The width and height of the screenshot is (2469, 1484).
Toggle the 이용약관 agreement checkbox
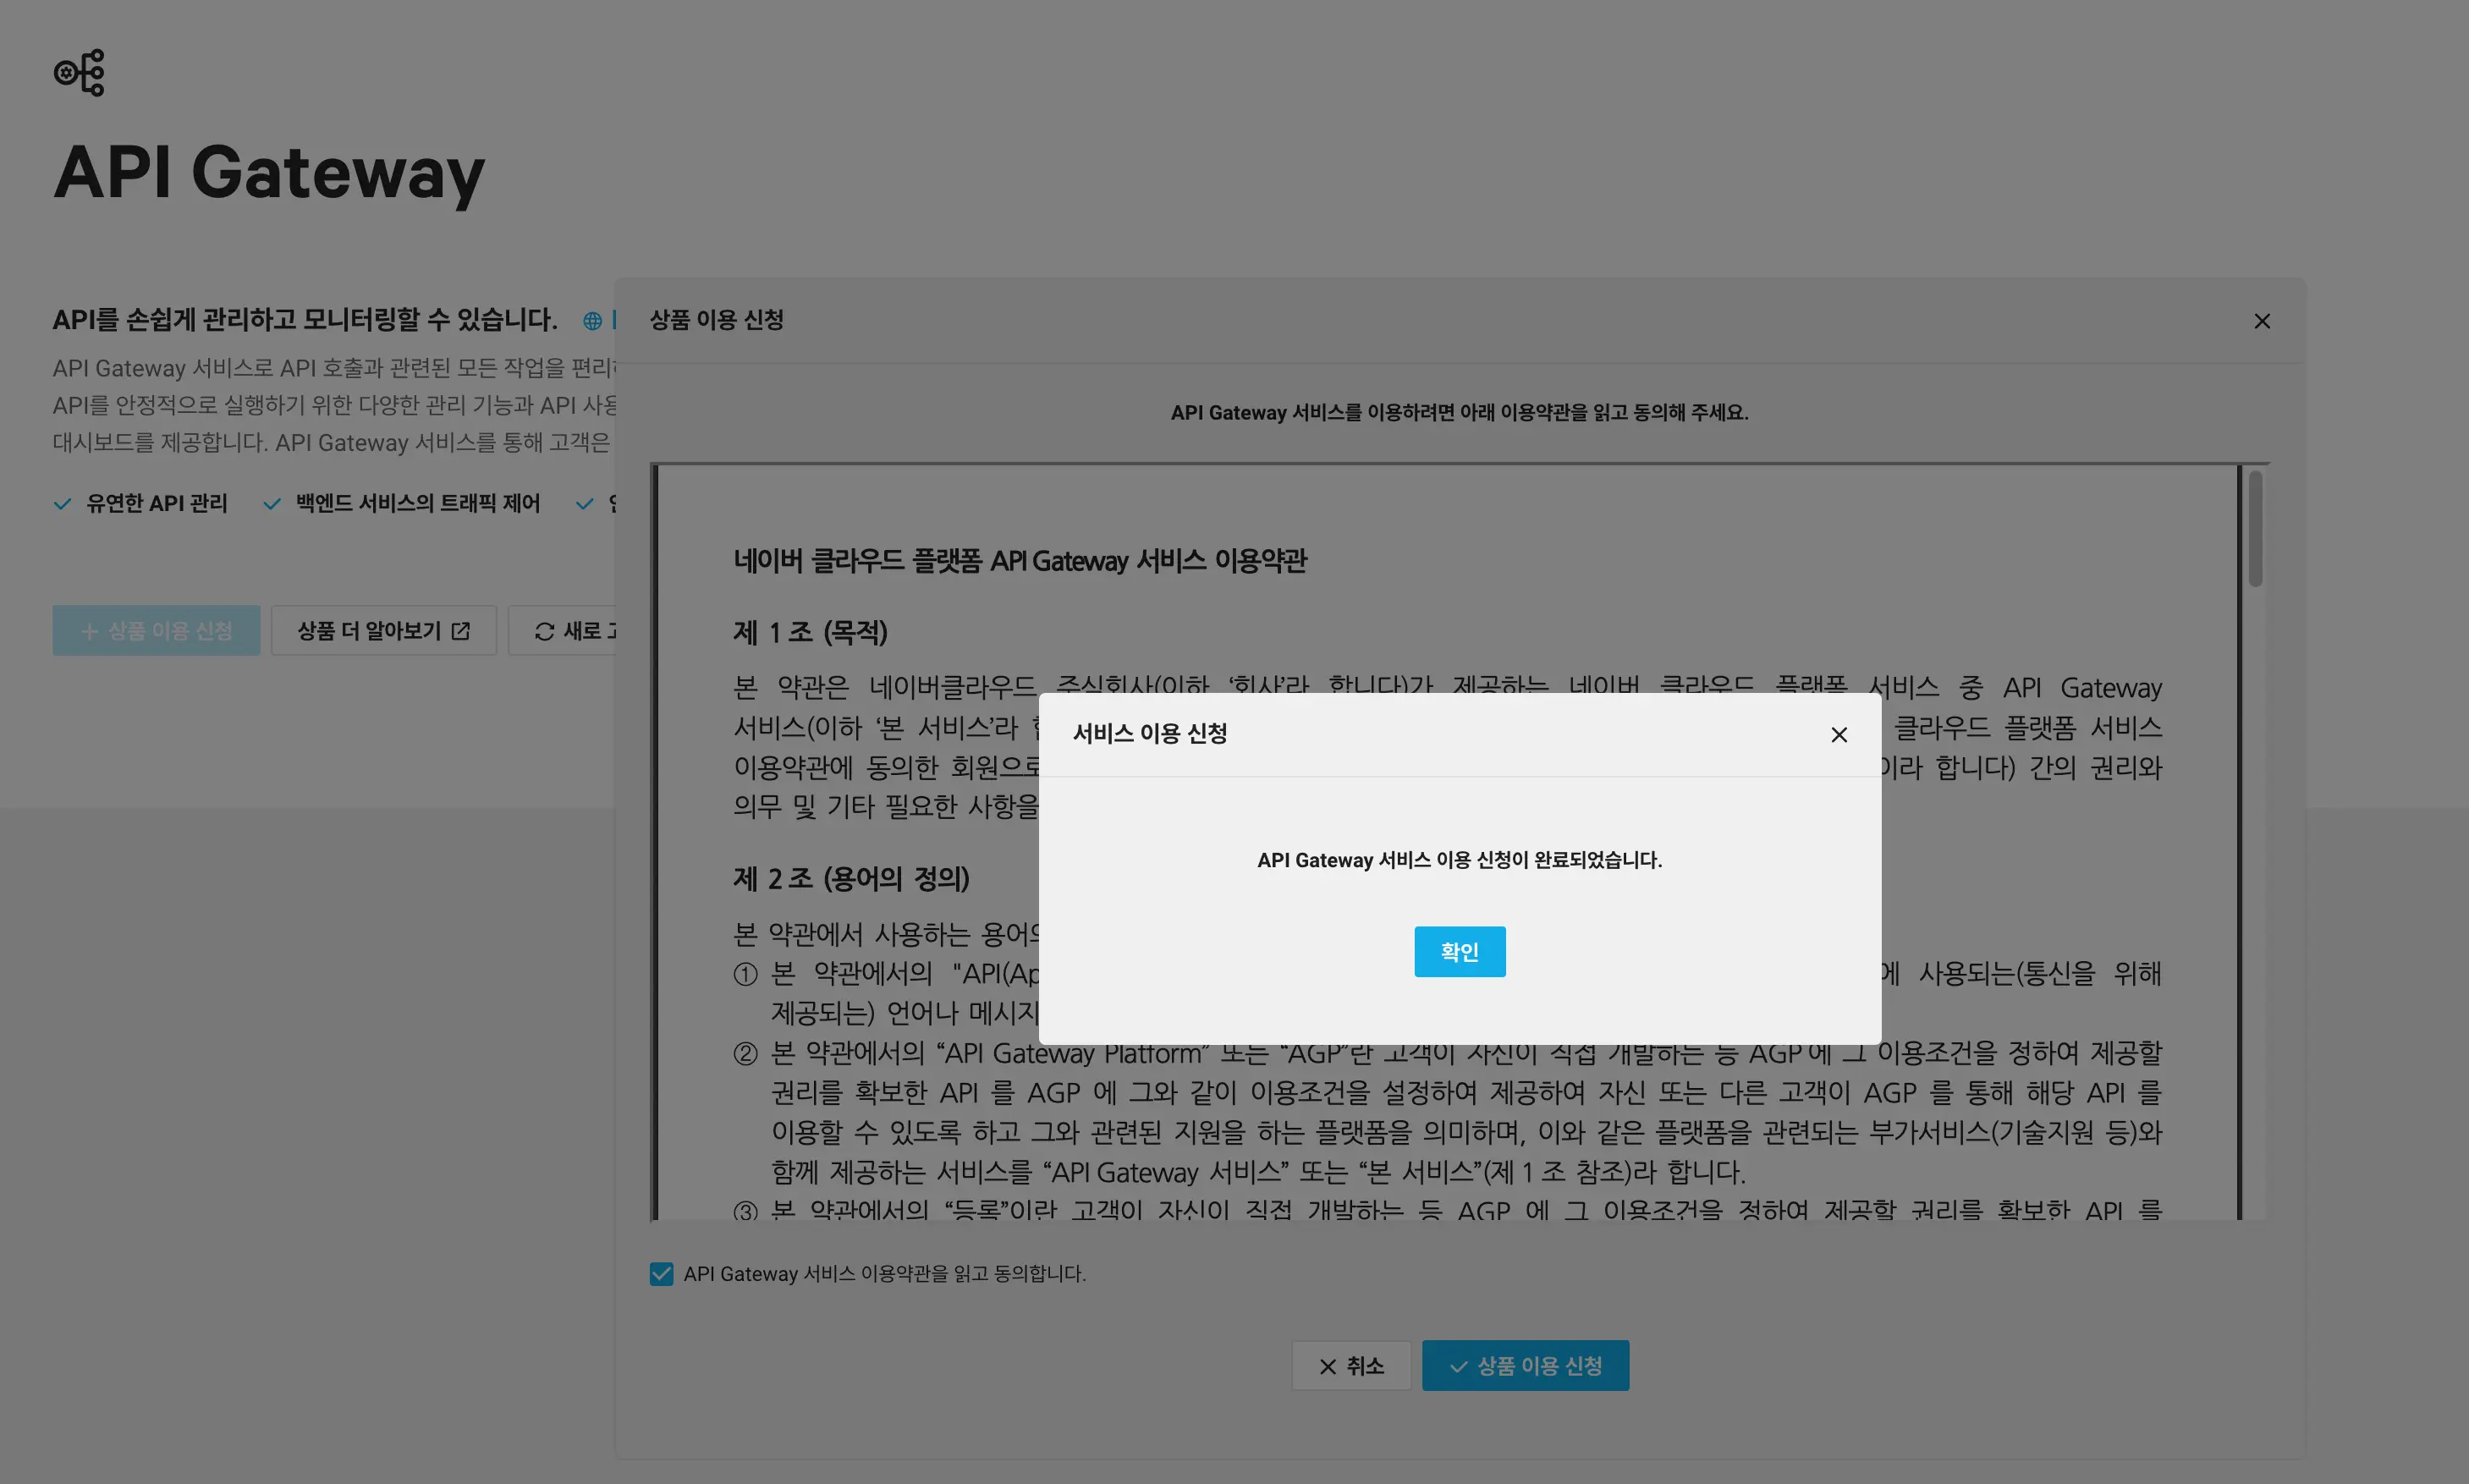(x=661, y=1274)
